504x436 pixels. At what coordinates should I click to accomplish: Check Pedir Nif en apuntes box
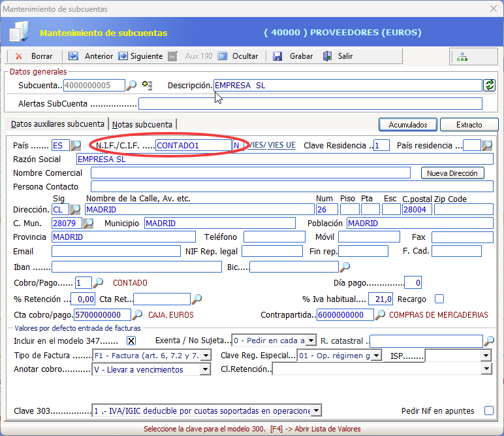pos(488,411)
